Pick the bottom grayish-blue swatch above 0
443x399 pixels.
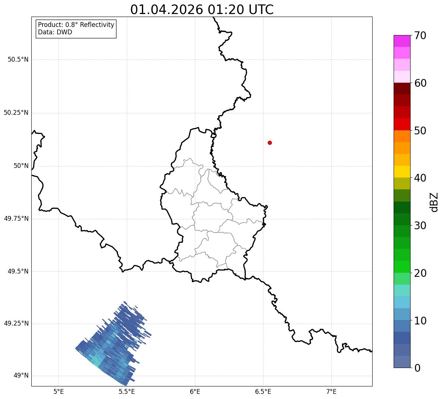click(402, 362)
